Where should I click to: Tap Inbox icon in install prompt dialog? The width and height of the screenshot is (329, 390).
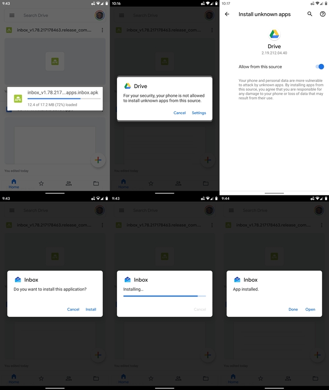[x=18, y=279]
